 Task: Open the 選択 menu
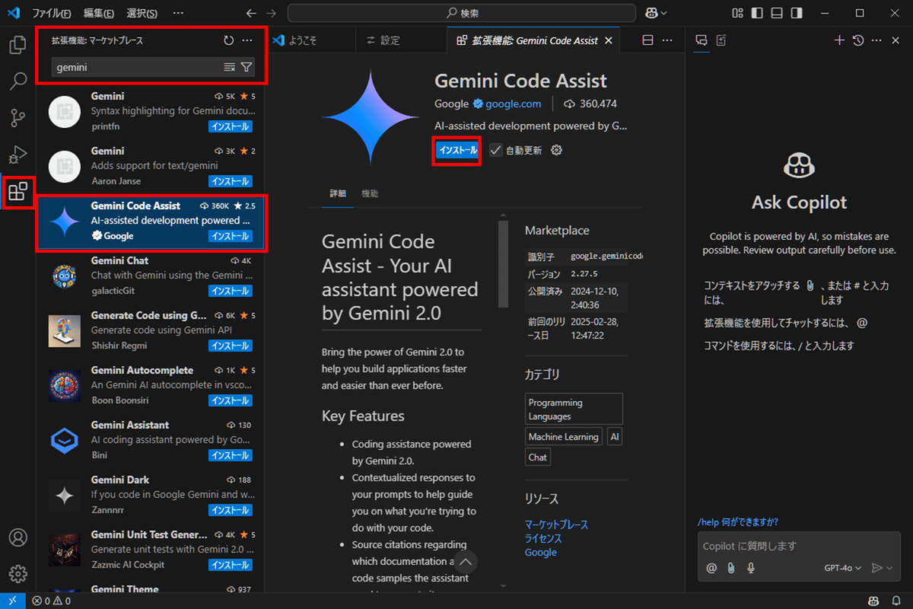point(142,13)
